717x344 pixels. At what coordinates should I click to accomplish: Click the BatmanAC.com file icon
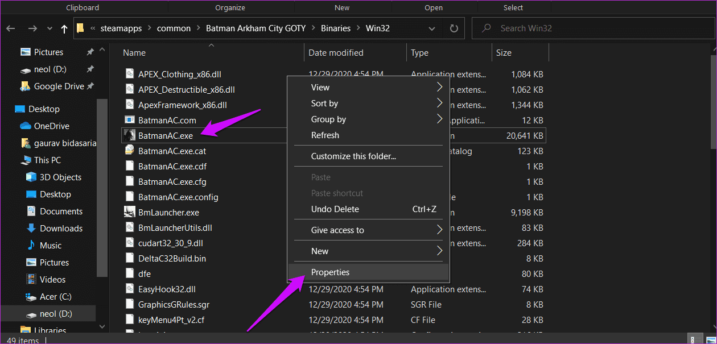click(x=129, y=121)
